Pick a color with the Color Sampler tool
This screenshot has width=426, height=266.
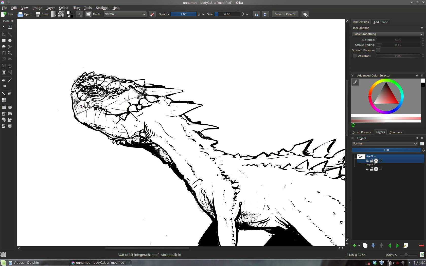point(10,80)
